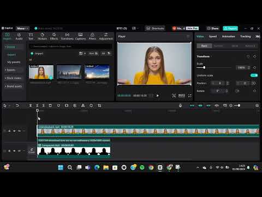This screenshot has width=262, height=197.
Task: Open the Filters panel
Action: 92,36
